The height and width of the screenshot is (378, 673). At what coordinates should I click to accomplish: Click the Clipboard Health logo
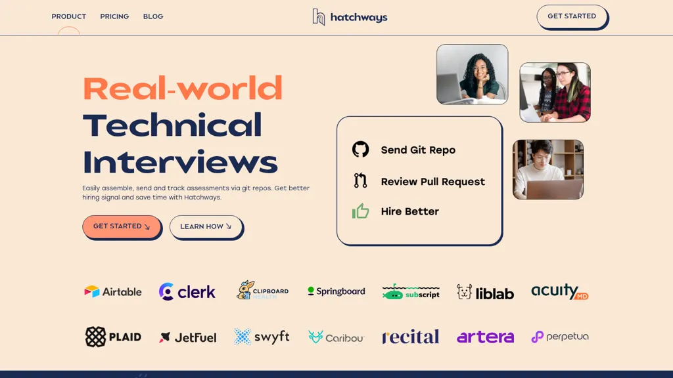click(262, 290)
